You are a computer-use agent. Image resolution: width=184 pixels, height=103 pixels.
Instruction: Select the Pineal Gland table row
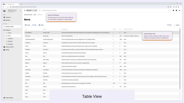pos(101,49)
